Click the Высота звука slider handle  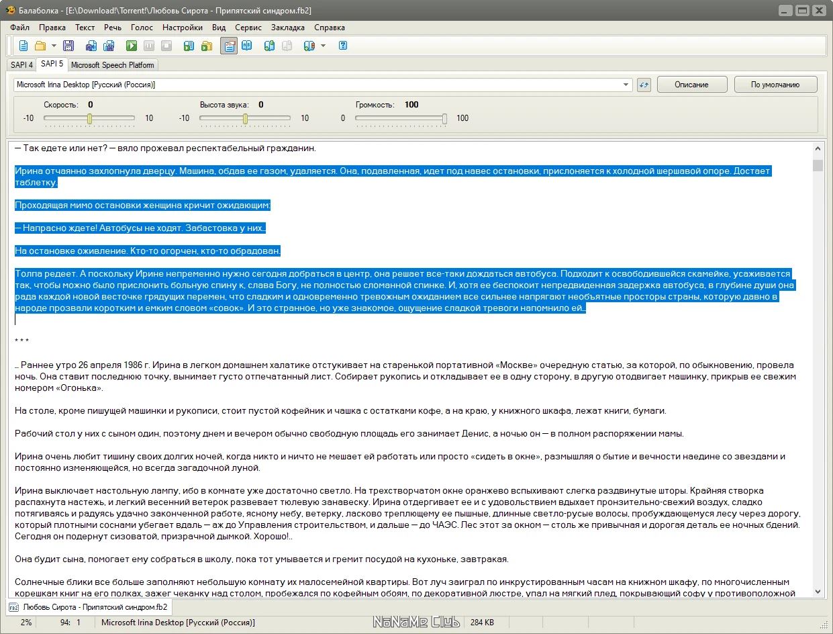245,119
